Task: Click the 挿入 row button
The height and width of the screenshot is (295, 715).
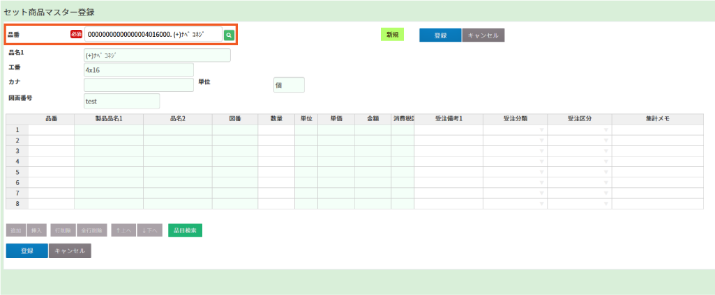Action: point(37,230)
